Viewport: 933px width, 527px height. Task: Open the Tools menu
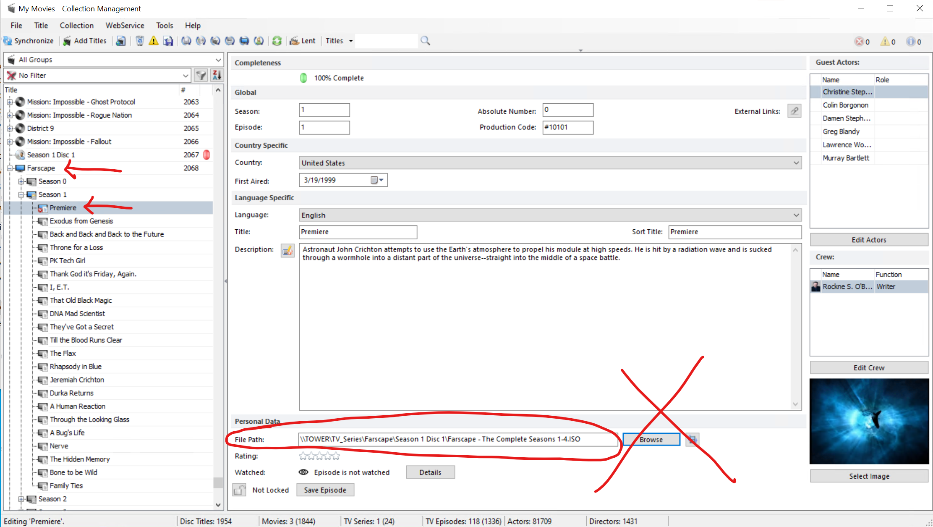pos(165,25)
